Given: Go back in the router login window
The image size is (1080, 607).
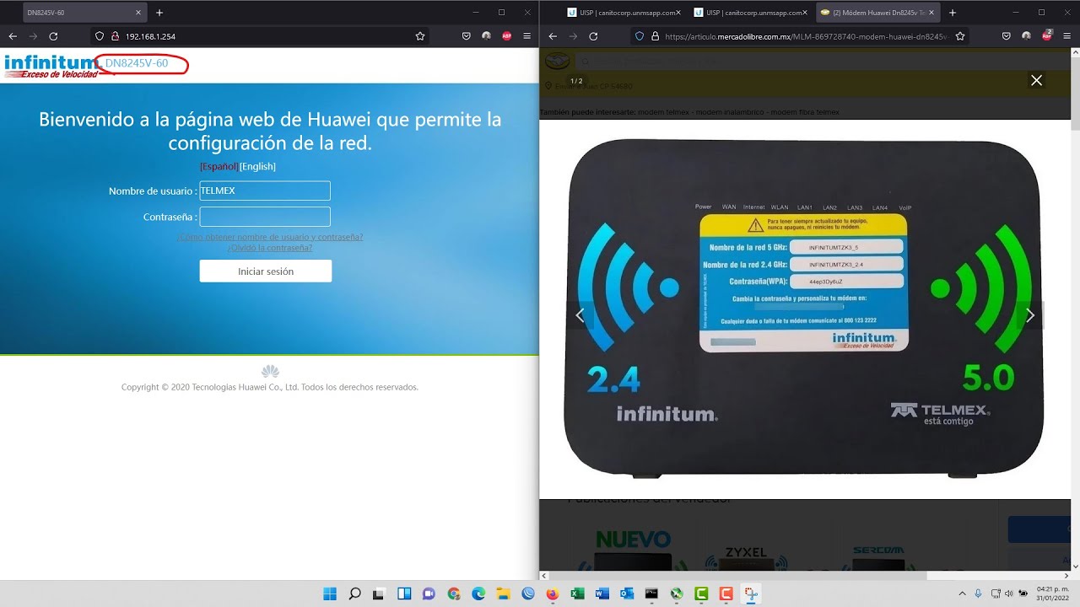Looking at the screenshot, I should tap(13, 36).
